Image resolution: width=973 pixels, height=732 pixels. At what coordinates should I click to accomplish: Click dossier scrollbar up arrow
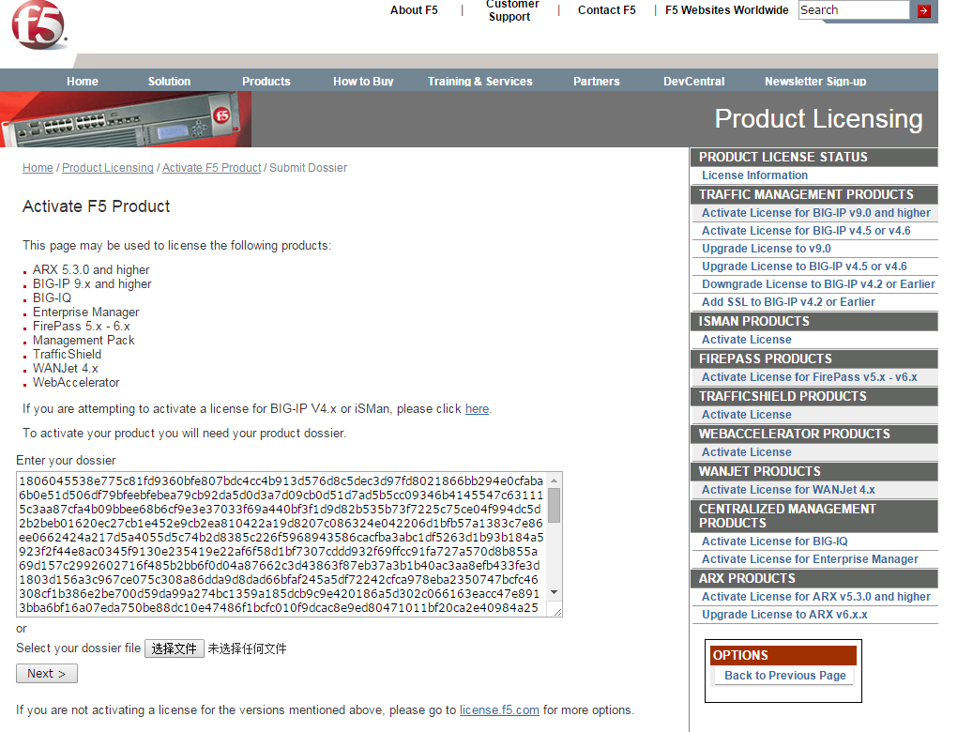[x=555, y=480]
